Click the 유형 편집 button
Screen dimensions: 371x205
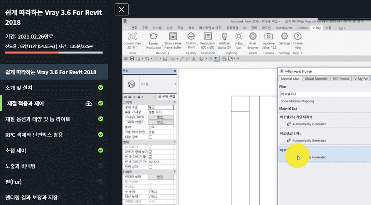tap(166, 97)
